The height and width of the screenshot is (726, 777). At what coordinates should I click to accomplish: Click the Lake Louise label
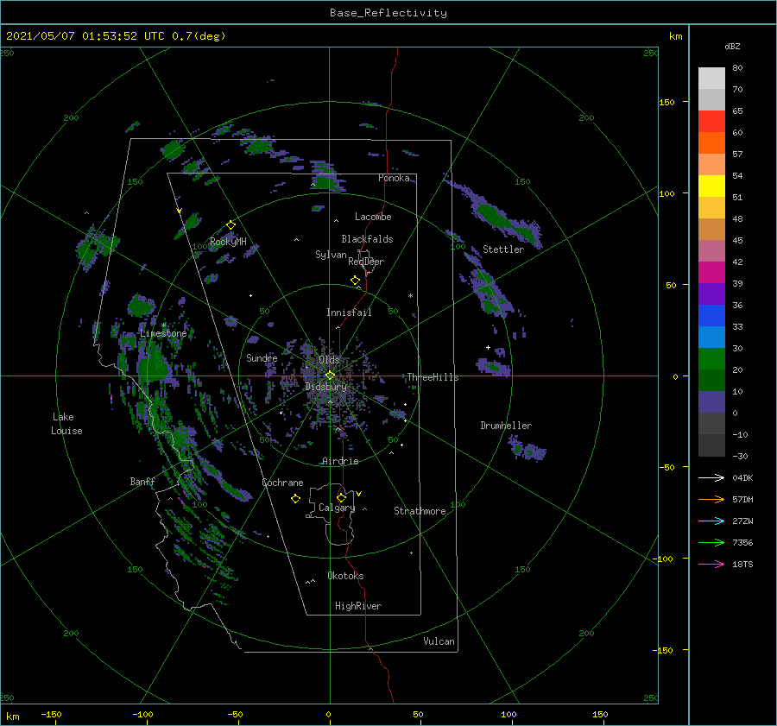(66, 424)
